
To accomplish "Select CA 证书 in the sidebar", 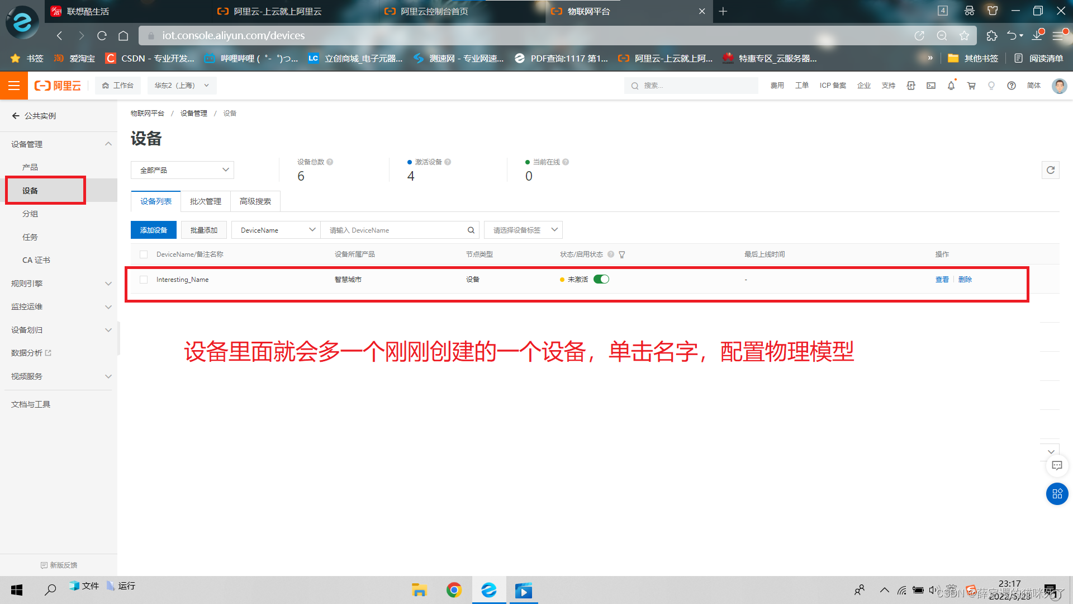I will (x=36, y=260).
